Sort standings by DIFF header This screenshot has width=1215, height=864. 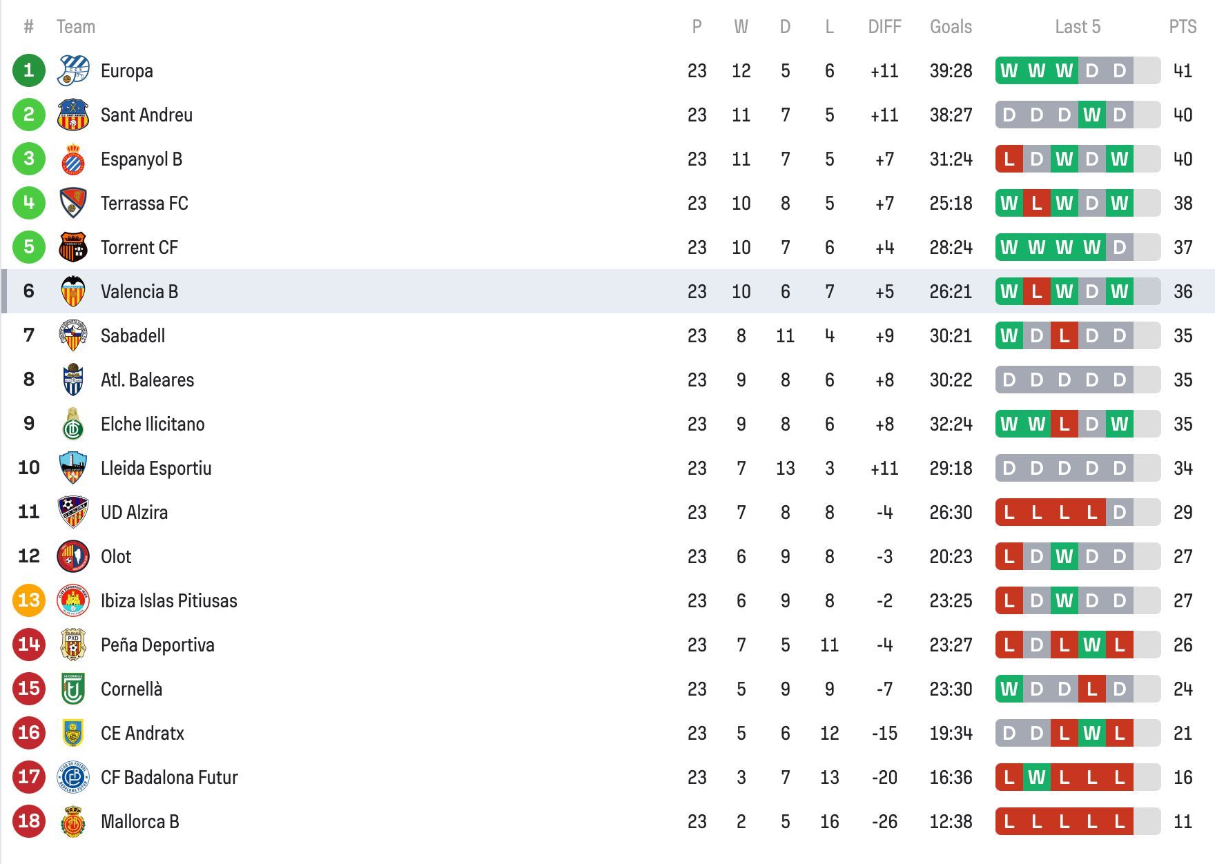[x=884, y=28]
